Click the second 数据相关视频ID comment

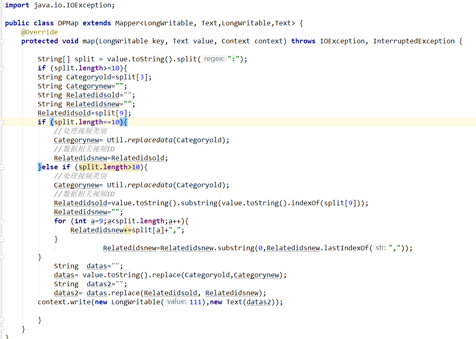[x=84, y=194]
